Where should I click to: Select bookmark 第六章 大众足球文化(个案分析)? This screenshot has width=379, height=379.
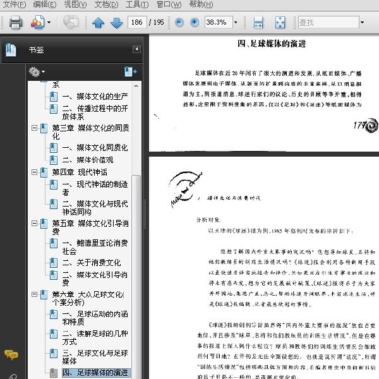point(88,299)
